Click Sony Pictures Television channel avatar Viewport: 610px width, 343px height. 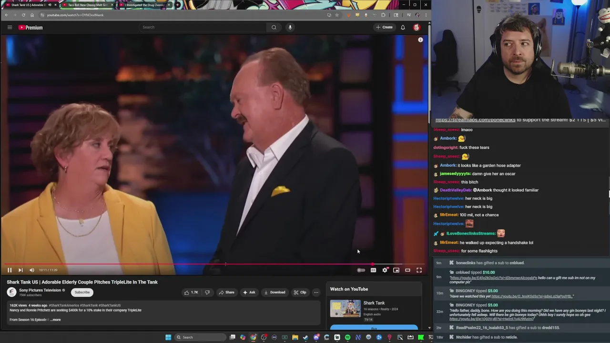(x=11, y=293)
